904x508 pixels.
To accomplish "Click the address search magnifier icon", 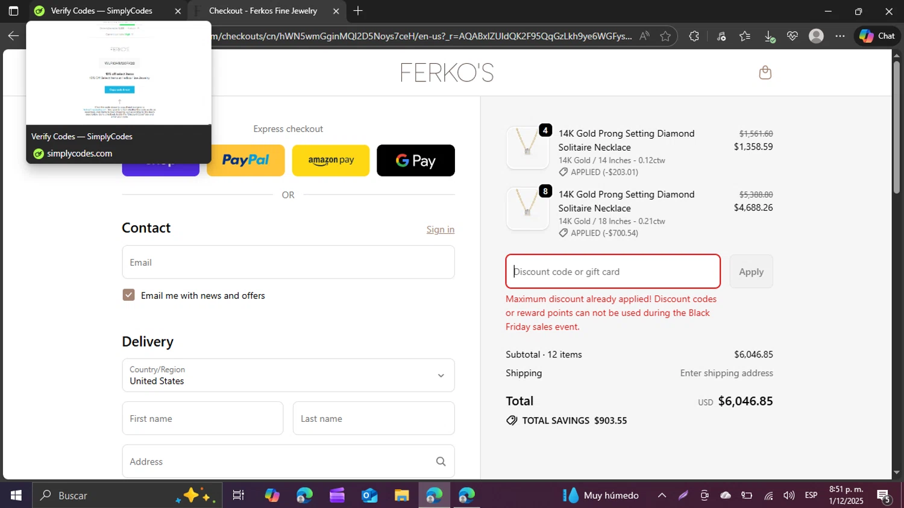I will point(441,462).
